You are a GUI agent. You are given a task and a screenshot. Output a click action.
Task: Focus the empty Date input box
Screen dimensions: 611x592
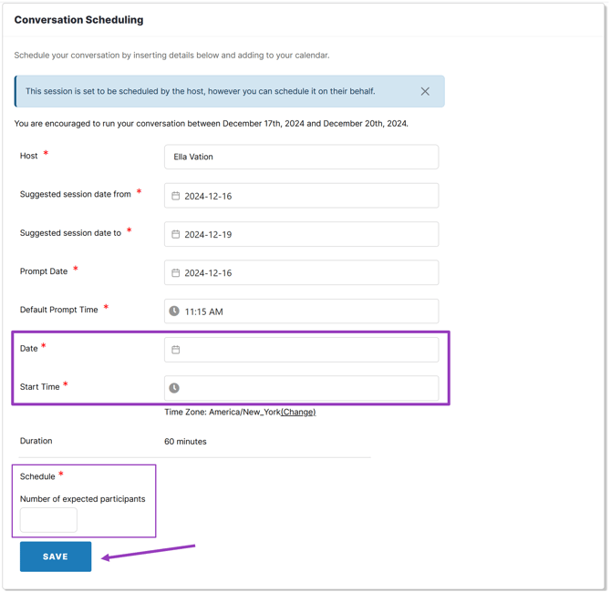pyautogui.click(x=310, y=350)
